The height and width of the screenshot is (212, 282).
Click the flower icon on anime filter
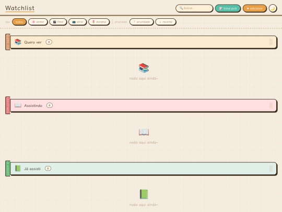tap(33, 22)
